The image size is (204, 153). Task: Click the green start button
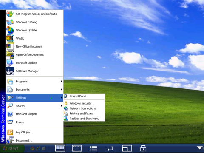12,148
